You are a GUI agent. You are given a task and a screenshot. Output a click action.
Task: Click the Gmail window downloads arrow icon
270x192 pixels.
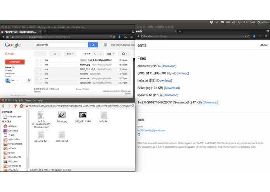[119, 37]
